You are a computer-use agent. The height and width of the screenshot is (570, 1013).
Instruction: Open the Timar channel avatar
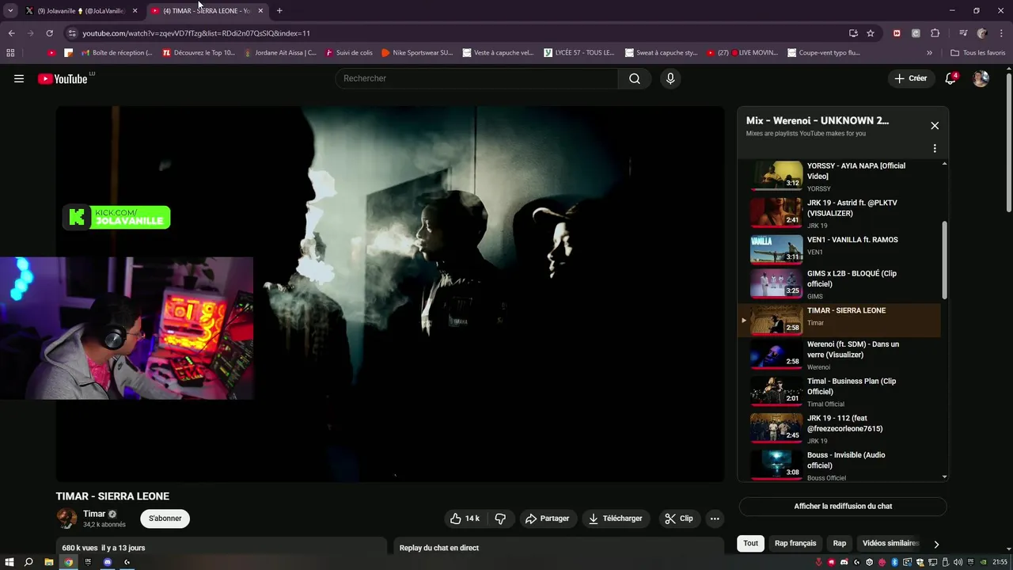(x=66, y=519)
